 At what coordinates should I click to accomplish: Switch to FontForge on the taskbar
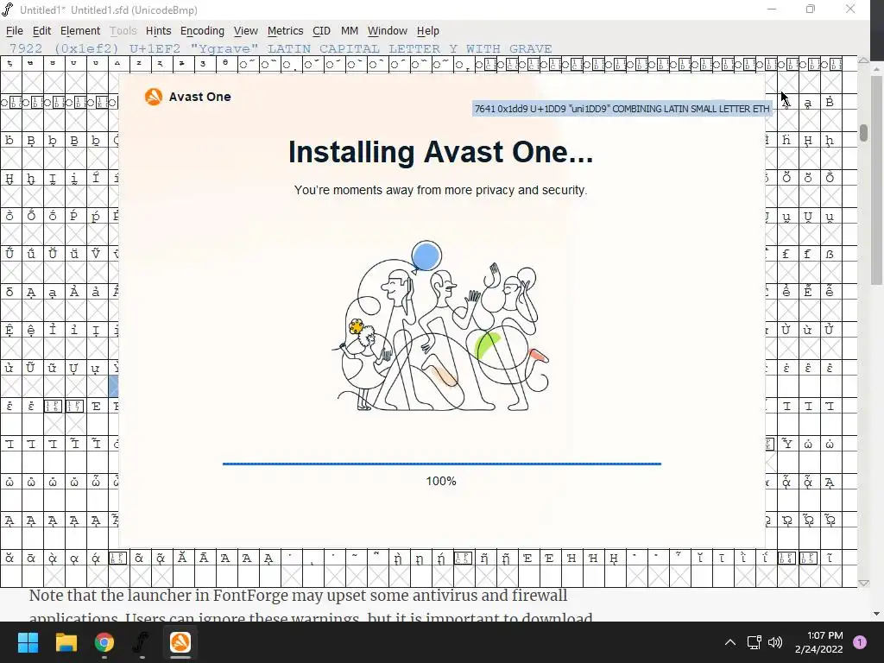coord(142,642)
